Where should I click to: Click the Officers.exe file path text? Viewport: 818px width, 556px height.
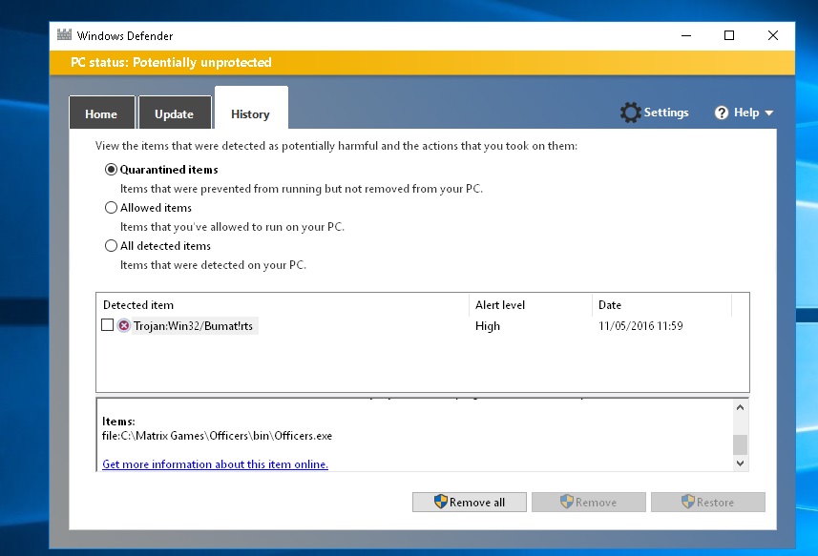click(x=217, y=436)
